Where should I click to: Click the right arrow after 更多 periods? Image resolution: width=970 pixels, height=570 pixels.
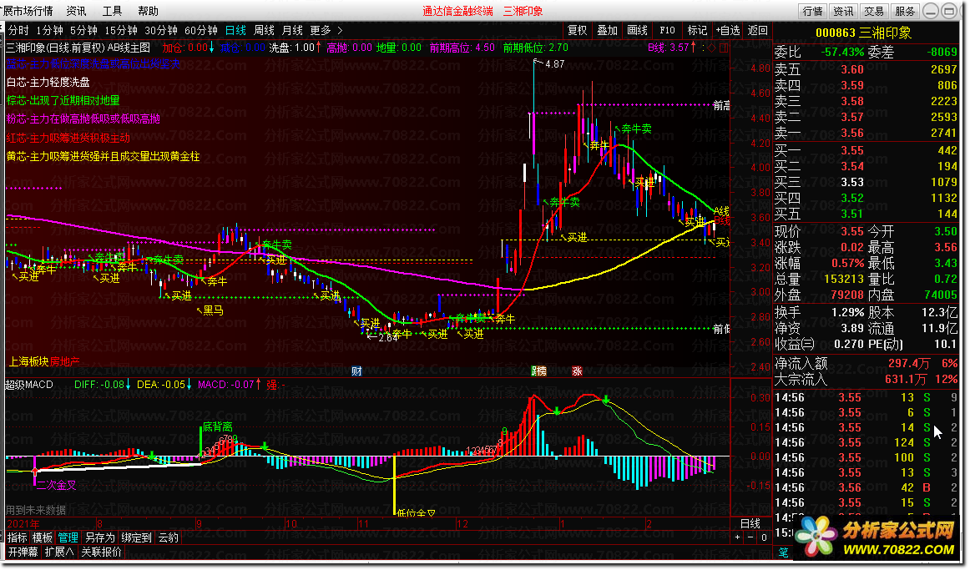tap(340, 30)
